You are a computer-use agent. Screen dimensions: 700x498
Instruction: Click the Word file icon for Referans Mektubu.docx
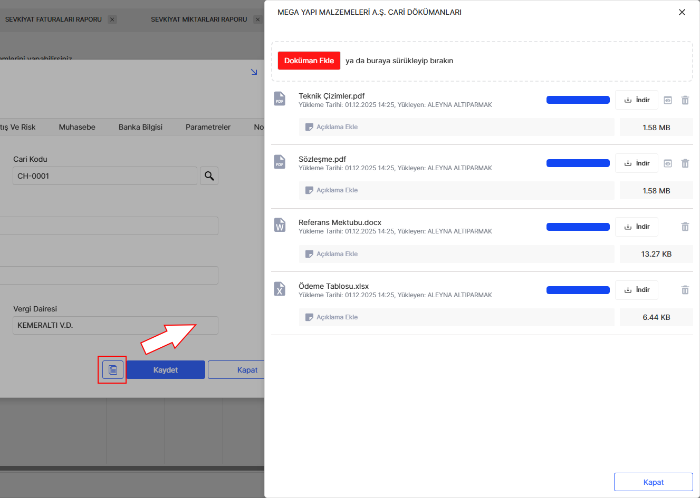(280, 226)
